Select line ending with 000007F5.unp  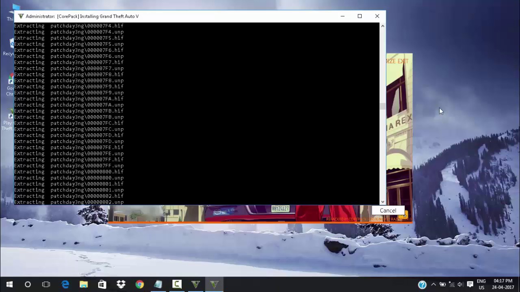[69, 44]
